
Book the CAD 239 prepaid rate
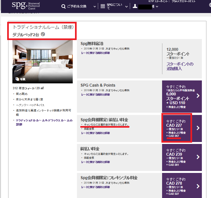pyautogui.click(x=182, y=157)
